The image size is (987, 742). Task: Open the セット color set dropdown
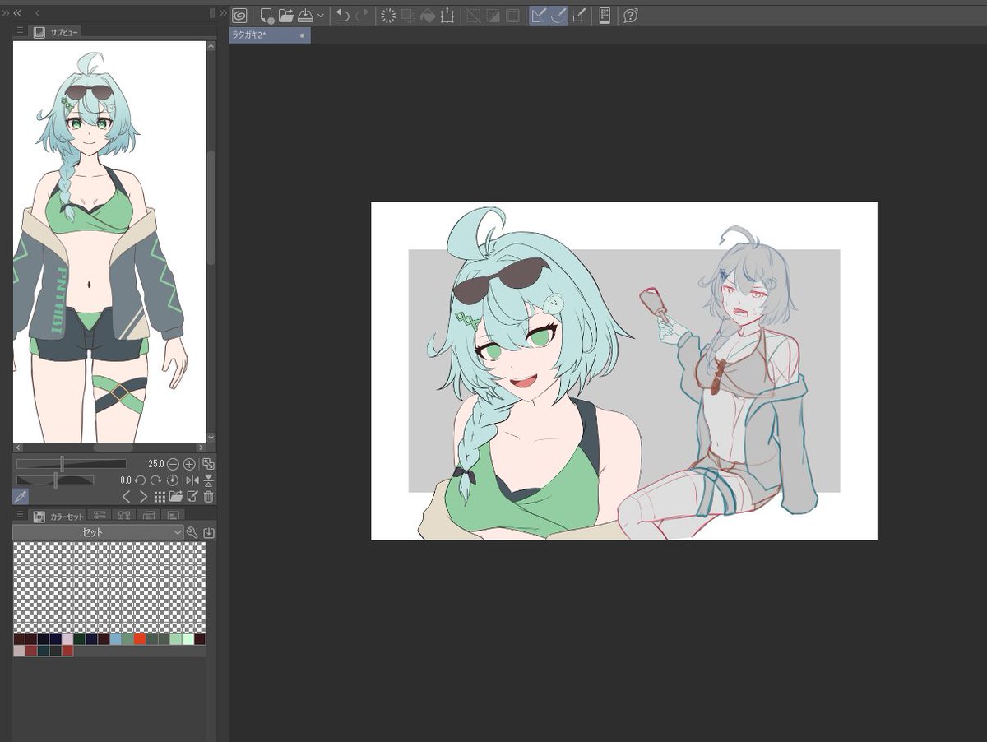(98, 532)
